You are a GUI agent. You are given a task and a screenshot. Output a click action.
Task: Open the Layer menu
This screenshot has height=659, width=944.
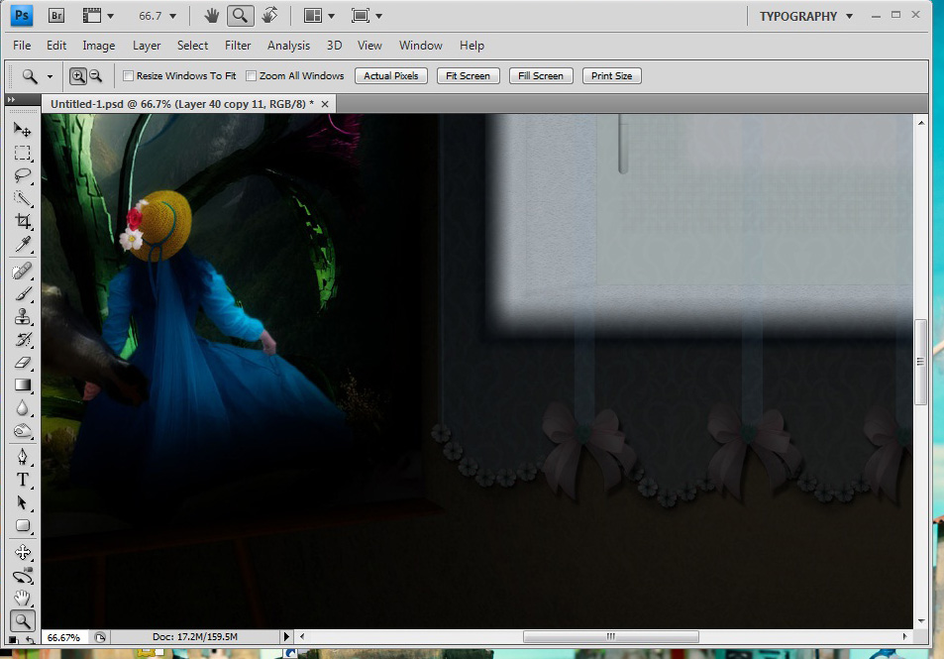(147, 46)
